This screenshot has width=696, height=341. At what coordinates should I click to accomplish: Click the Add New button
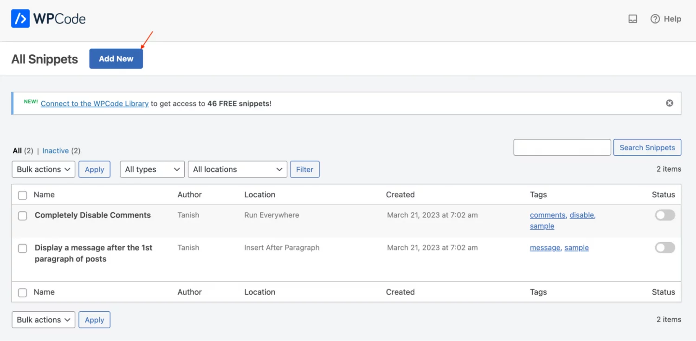116,58
